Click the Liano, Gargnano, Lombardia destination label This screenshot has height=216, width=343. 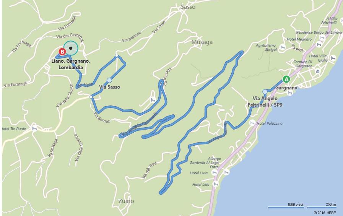tap(70, 64)
